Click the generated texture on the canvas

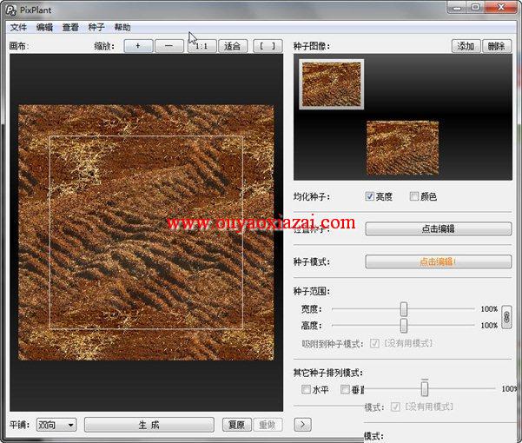[x=146, y=232]
